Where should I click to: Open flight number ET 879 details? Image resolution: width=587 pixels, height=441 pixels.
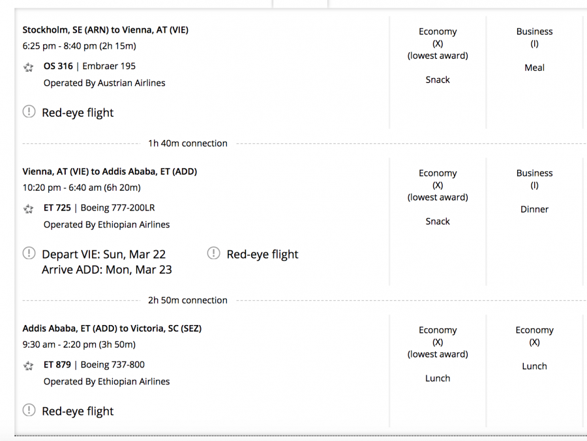(x=57, y=365)
